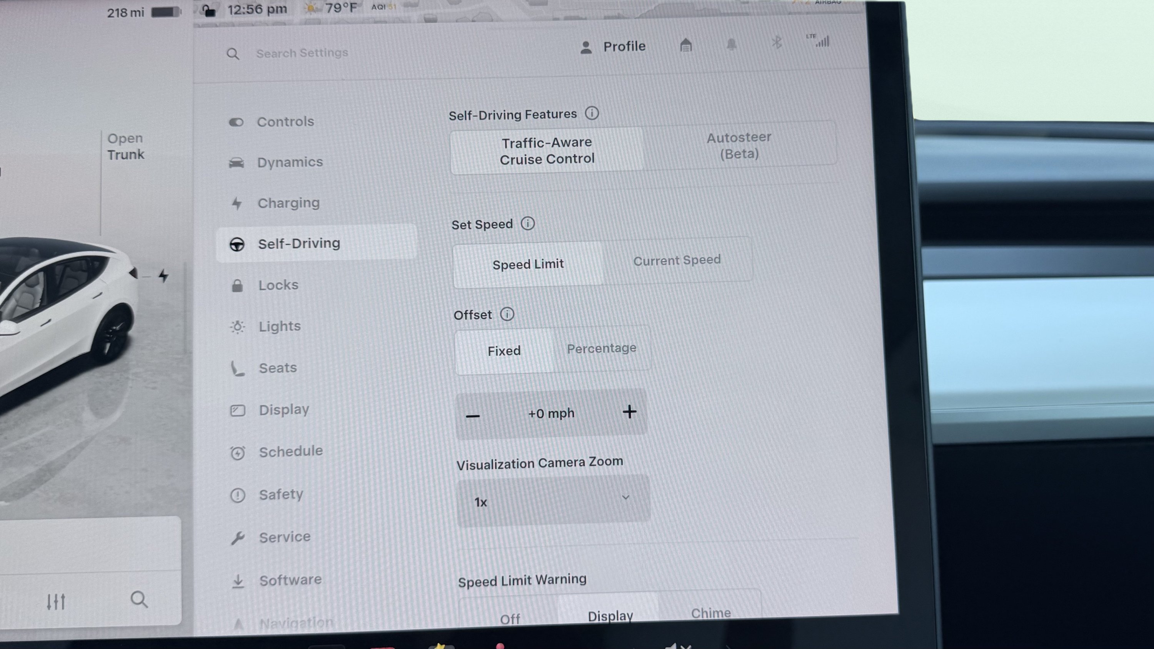Open the garage door HomeLink icon
This screenshot has height=649, width=1154.
tap(686, 45)
